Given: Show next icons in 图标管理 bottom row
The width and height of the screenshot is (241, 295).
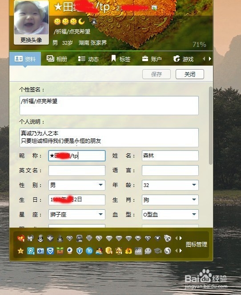Looking at the screenshot, I should click(181, 251).
